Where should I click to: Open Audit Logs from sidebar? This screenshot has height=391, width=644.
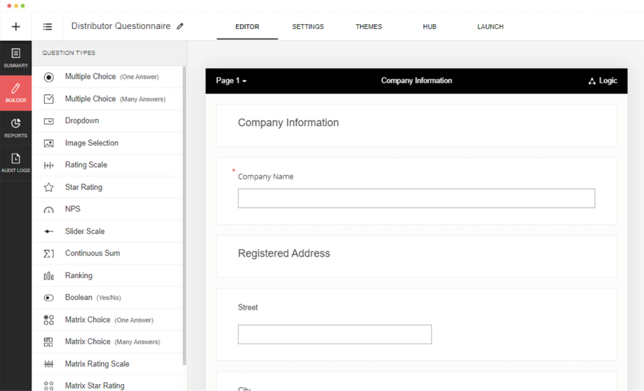(x=16, y=163)
